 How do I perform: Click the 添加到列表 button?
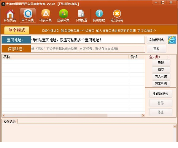pos(156,40)
